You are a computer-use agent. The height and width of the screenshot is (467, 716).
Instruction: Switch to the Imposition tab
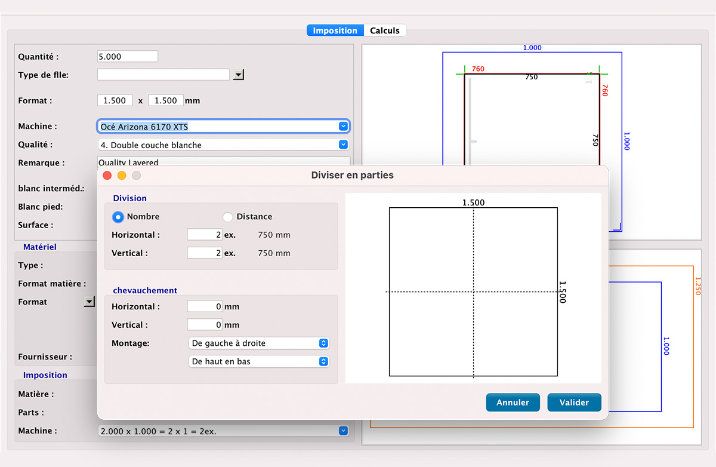335,30
